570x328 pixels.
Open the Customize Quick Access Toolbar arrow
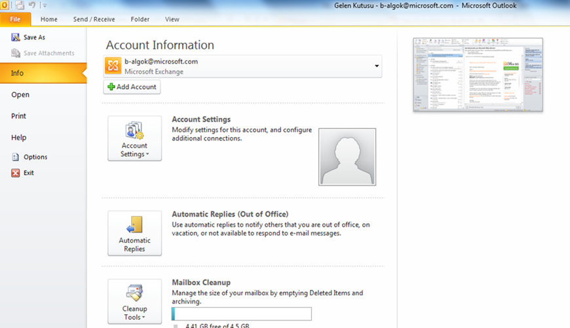pyautogui.click(x=45, y=5)
